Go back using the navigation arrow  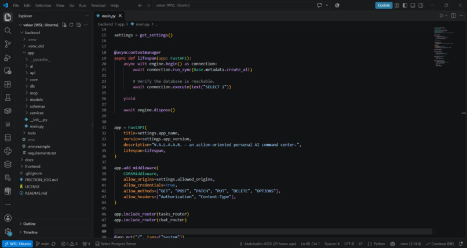click(140, 5)
